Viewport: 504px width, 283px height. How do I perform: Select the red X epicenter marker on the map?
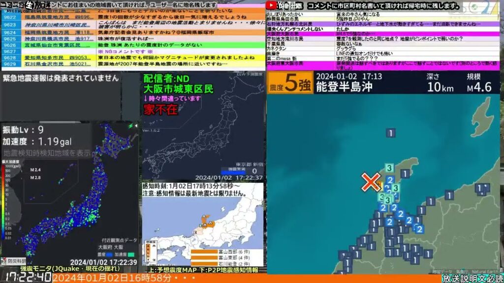(x=372, y=182)
